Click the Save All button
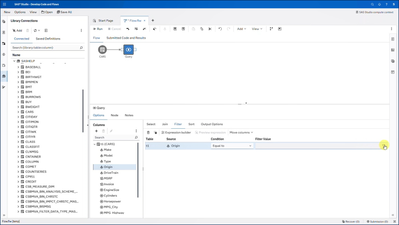 [x=64, y=12]
